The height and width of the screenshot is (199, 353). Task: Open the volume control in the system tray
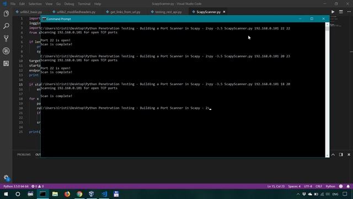(328, 194)
